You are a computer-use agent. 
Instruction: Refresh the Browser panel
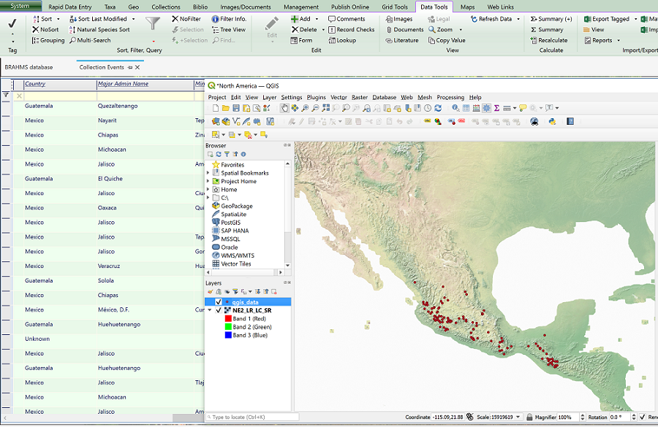point(219,154)
